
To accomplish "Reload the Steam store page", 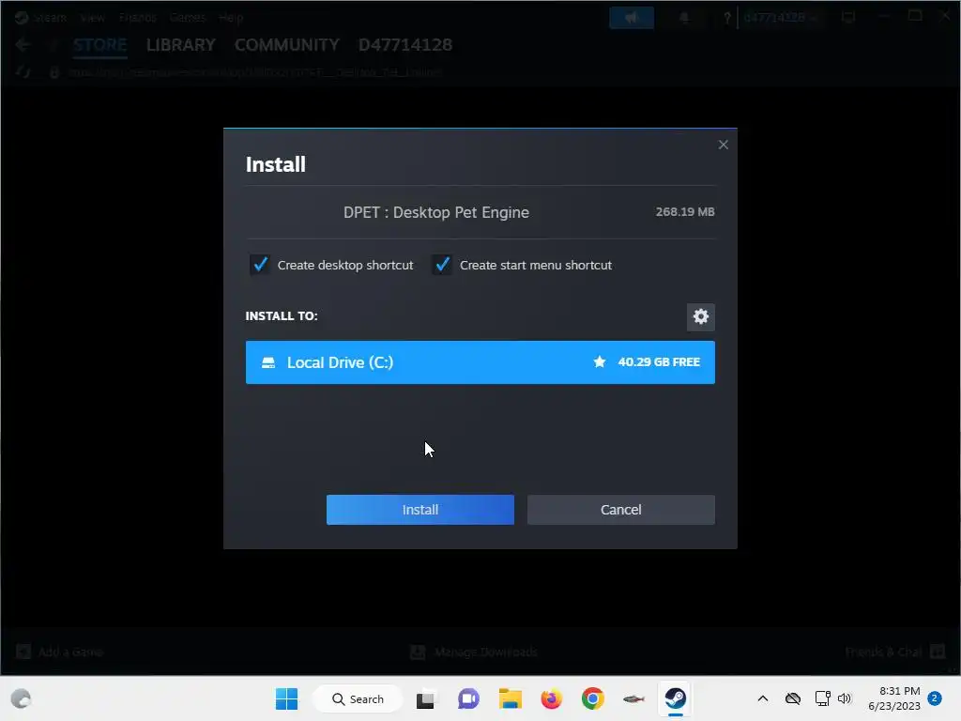I will tap(23, 71).
